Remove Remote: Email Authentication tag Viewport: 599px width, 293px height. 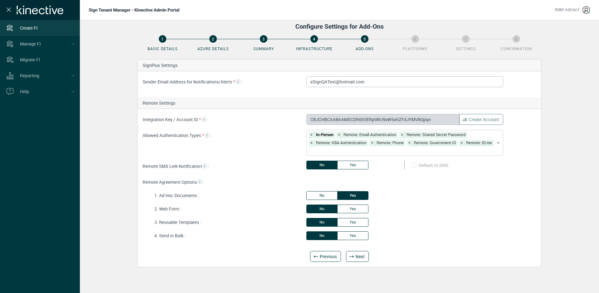coord(339,135)
